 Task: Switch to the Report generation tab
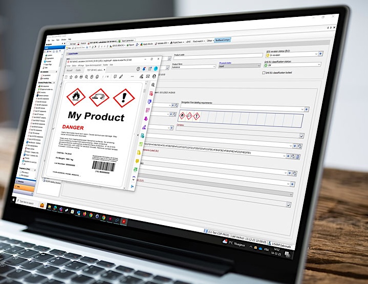(x=127, y=40)
